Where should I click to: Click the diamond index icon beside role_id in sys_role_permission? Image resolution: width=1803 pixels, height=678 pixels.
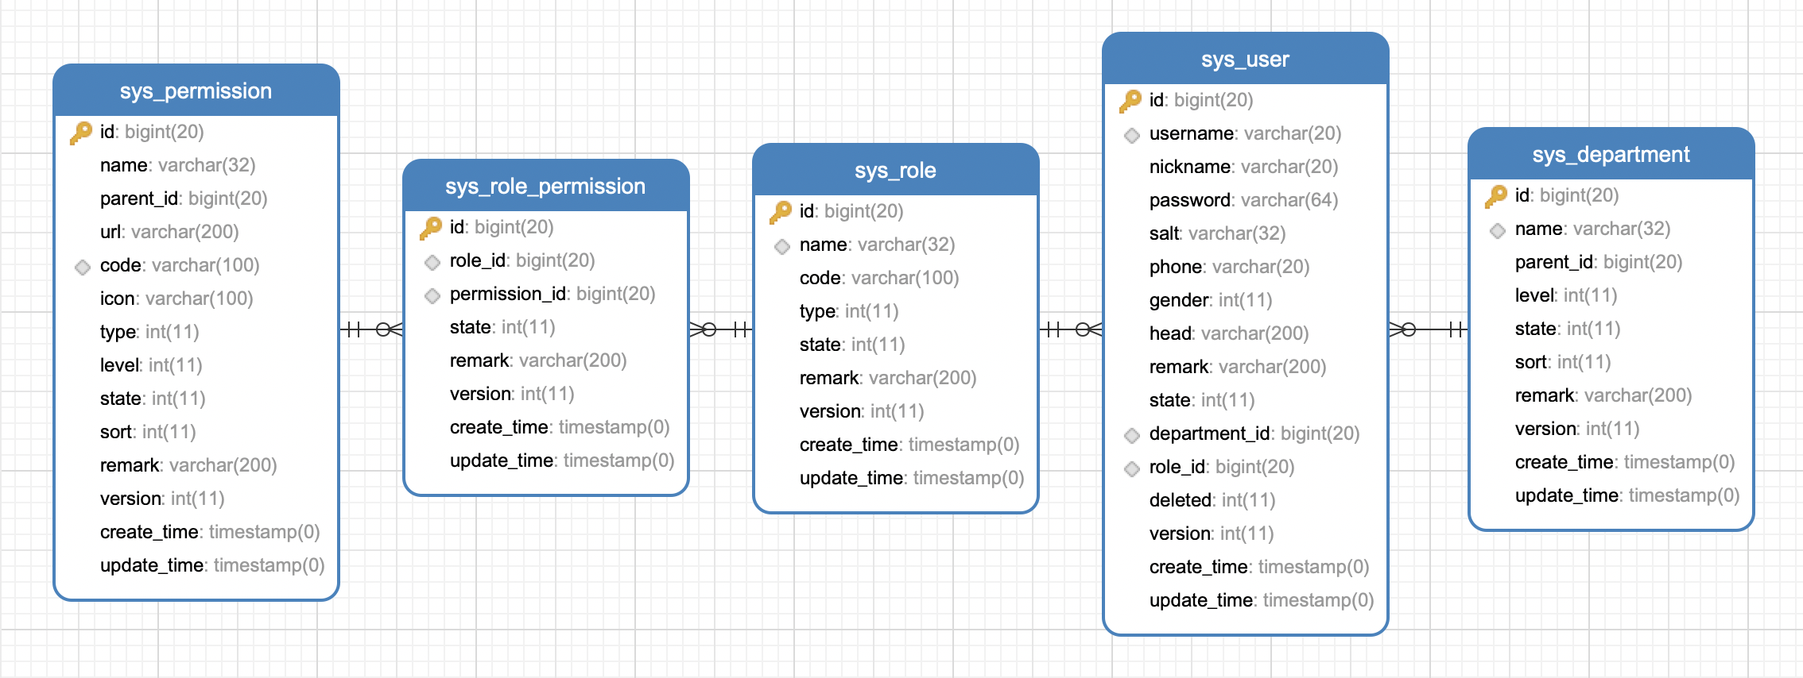(x=432, y=262)
